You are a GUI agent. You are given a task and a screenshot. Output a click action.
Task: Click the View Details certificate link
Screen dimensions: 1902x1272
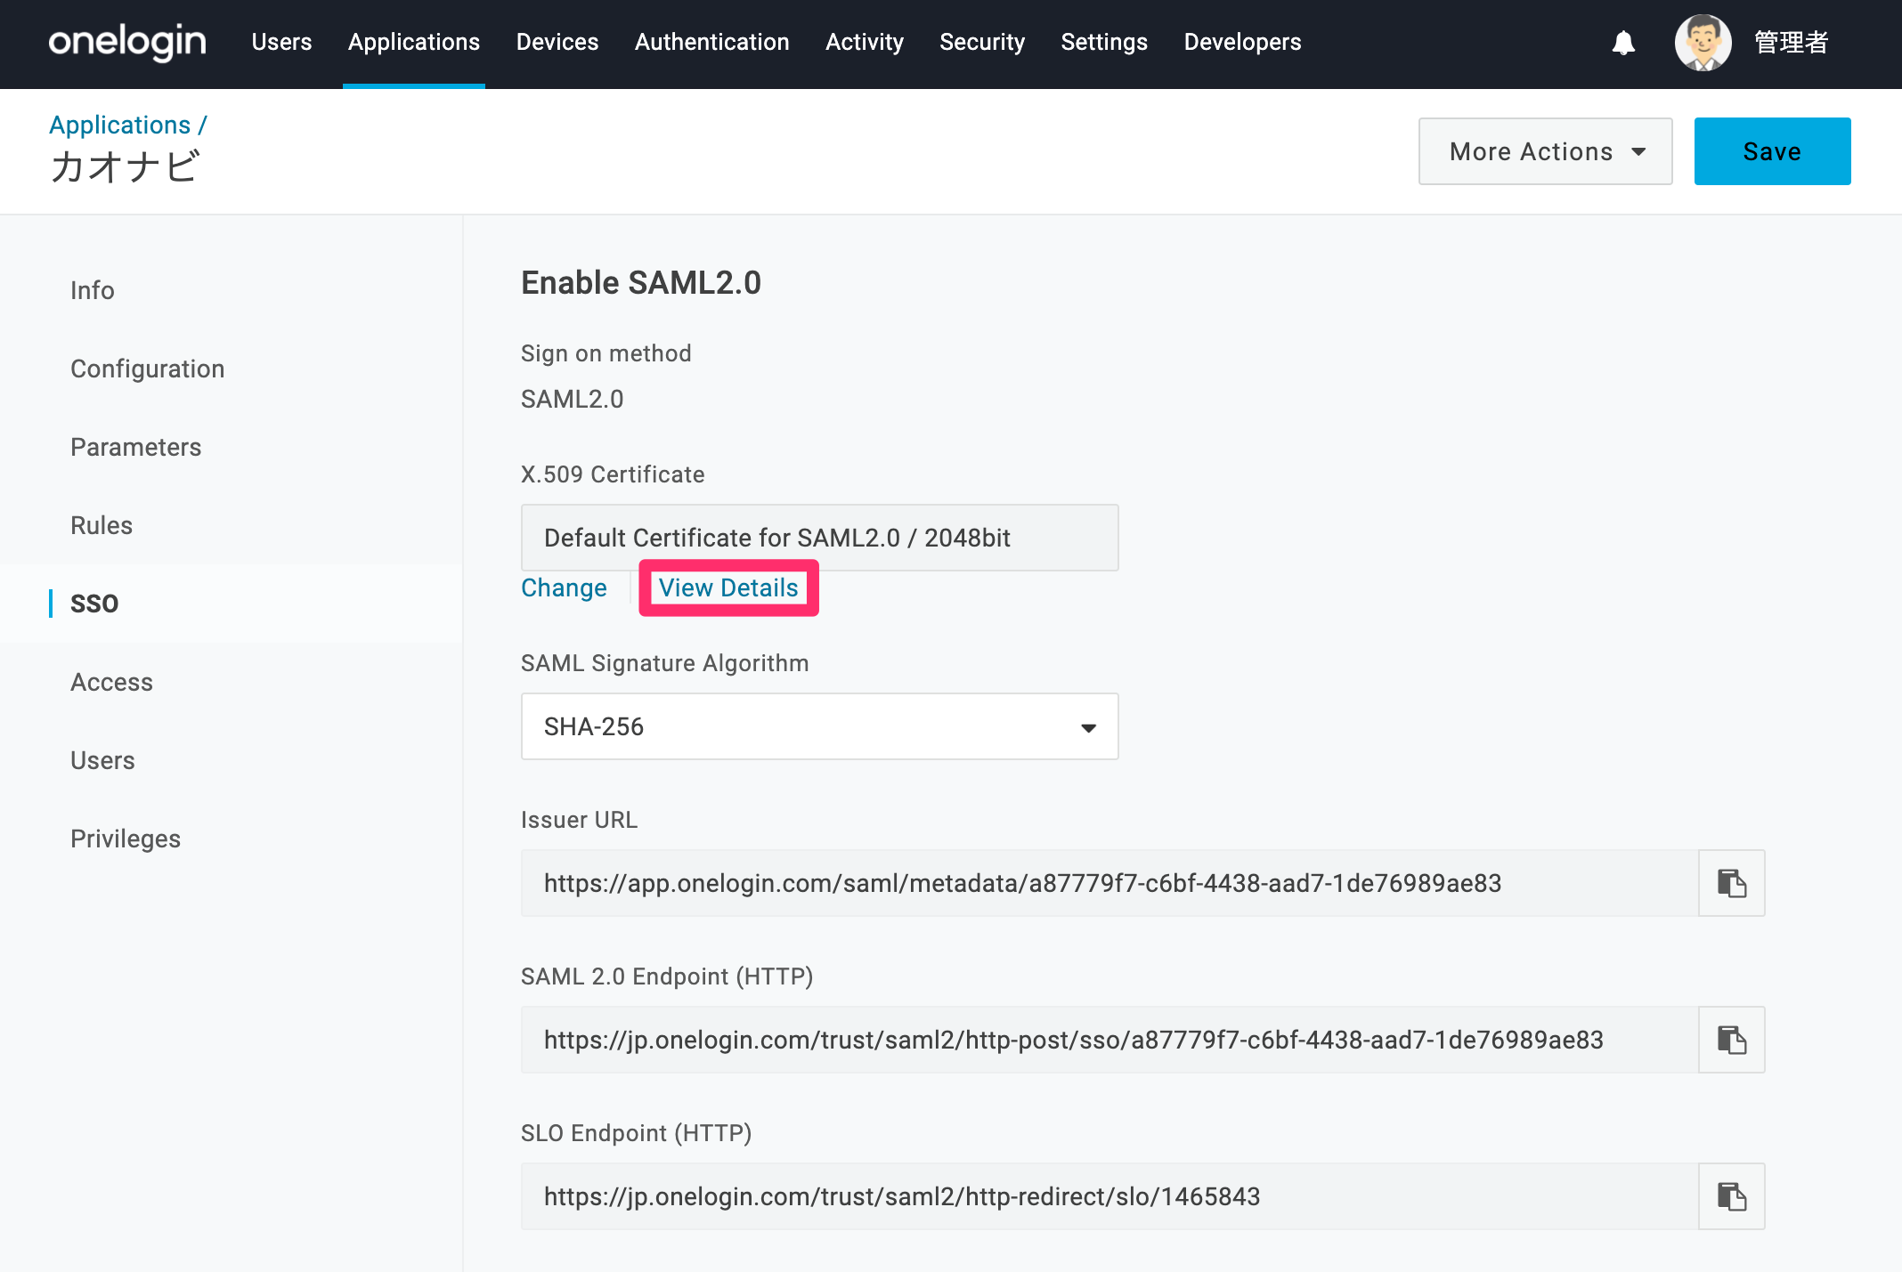point(728,587)
